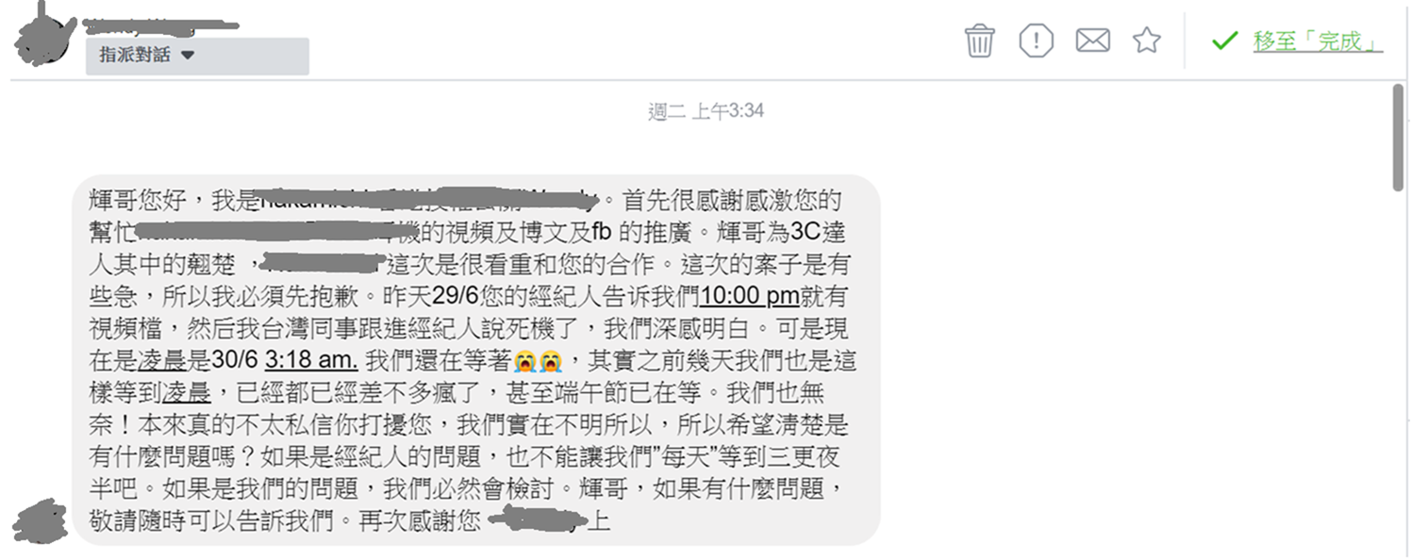The image size is (1427, 560).
Task: Open the 指派對話 dropdown
Action: point(197,56)
